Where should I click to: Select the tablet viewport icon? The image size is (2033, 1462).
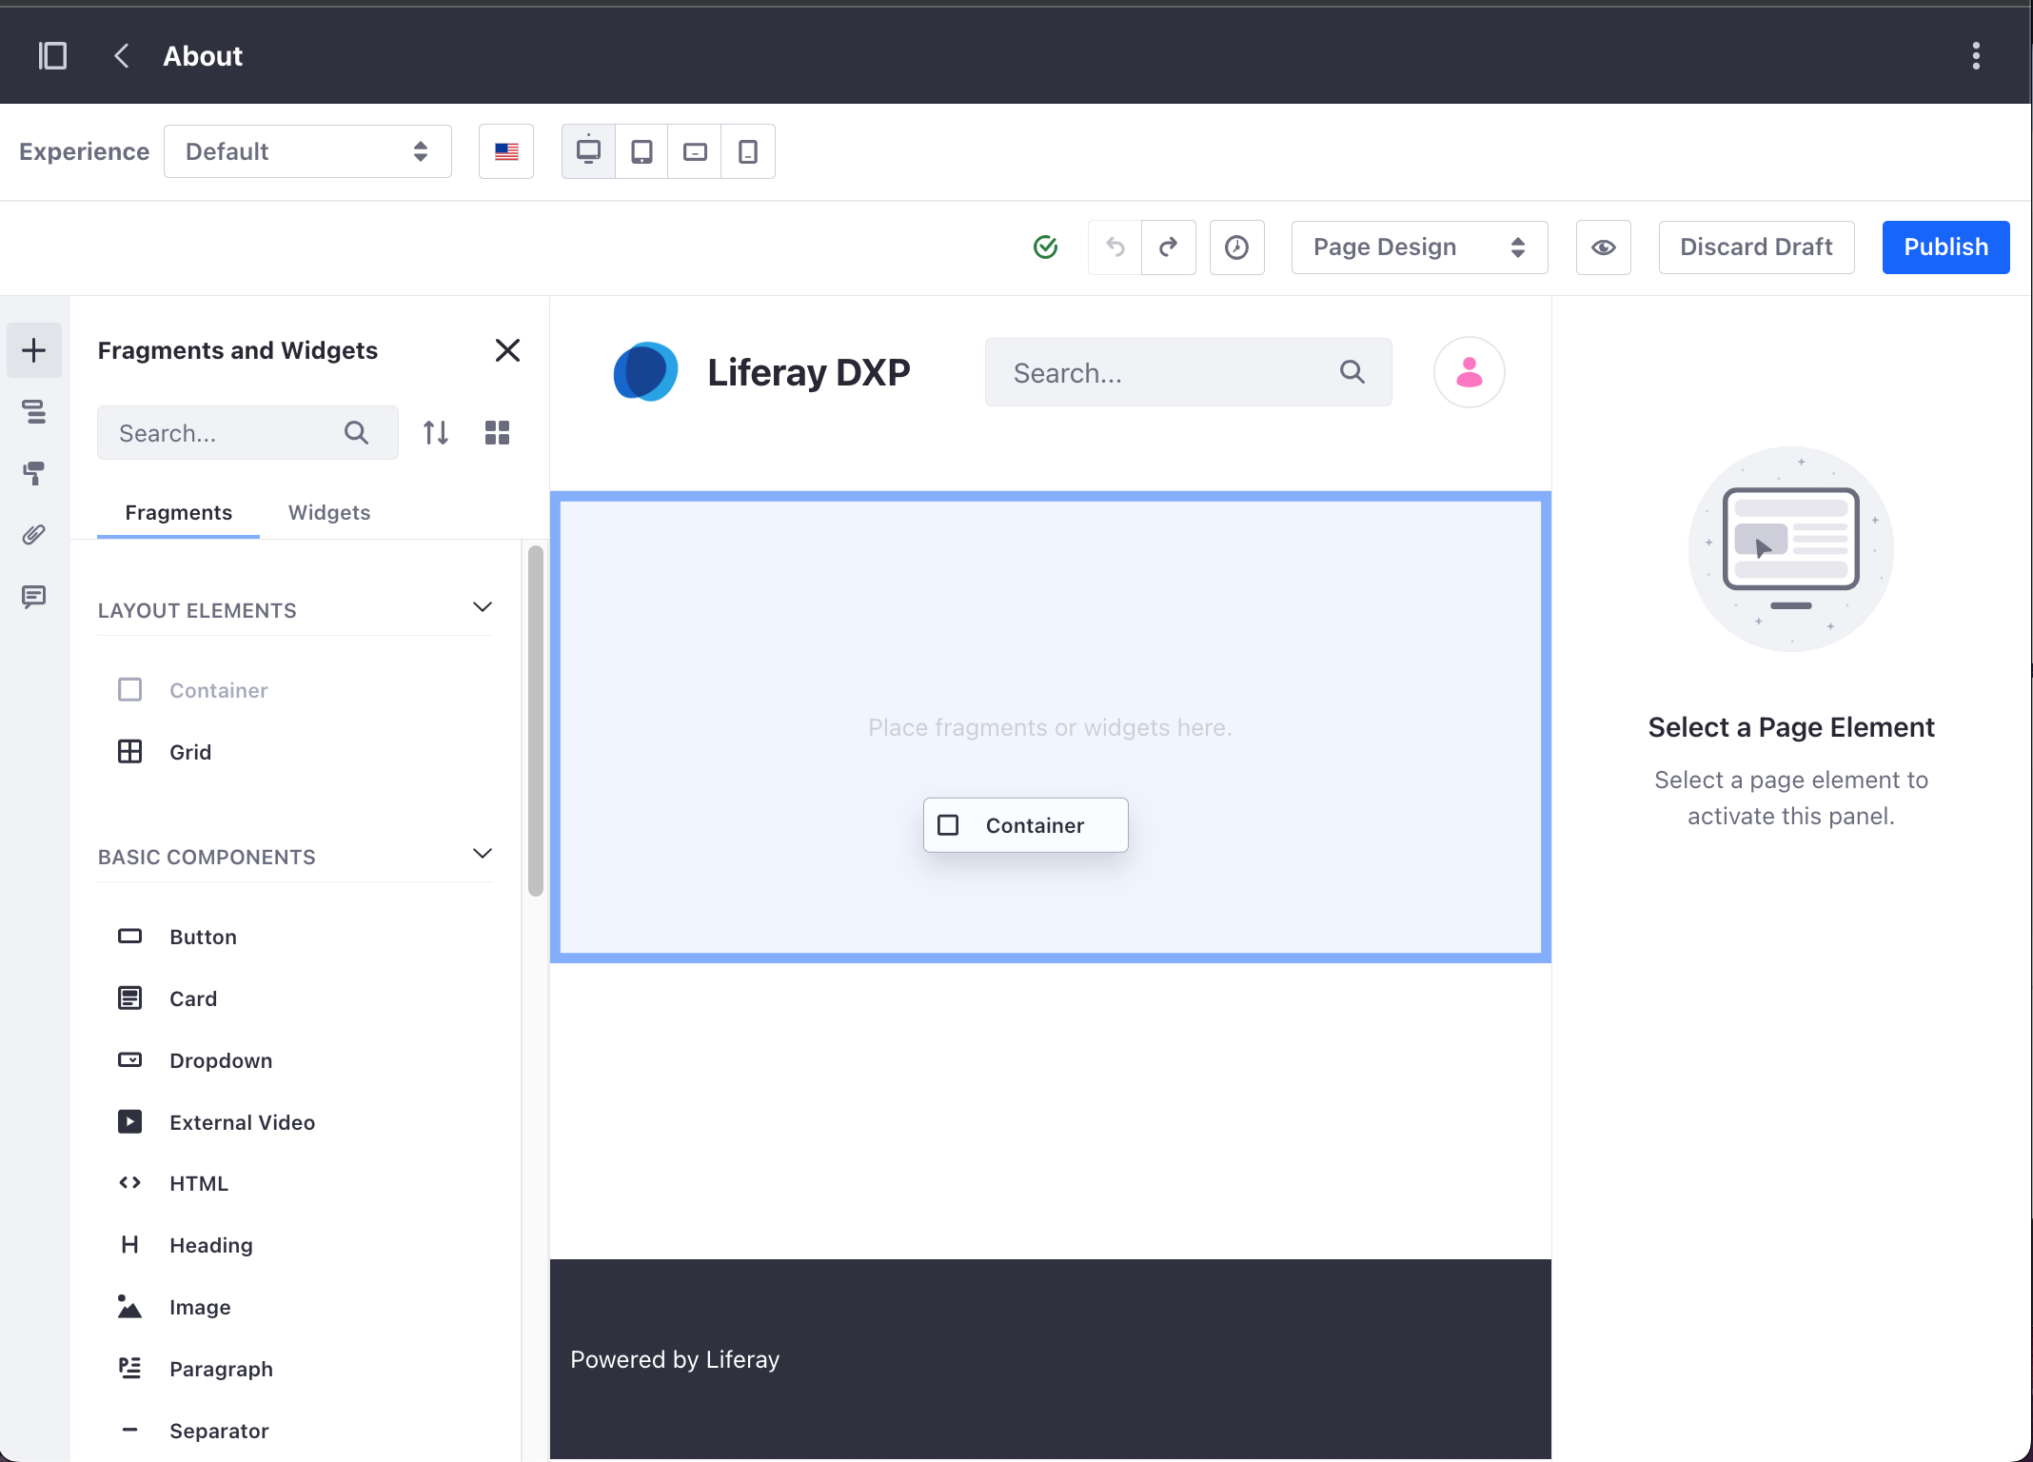[x=641, y=150]
